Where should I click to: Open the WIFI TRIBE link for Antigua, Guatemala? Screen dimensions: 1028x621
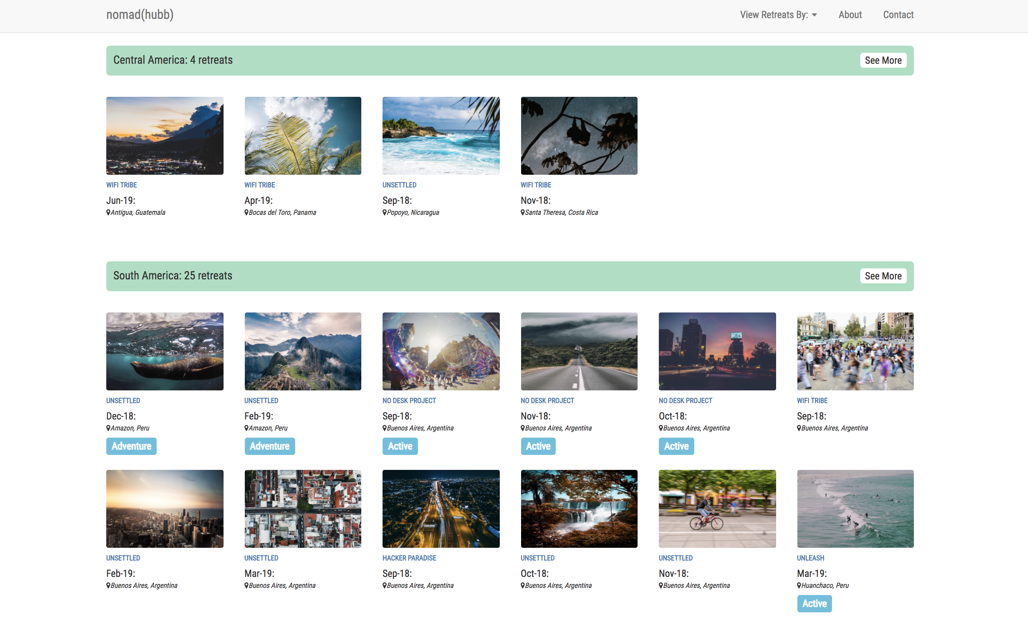tap(121, 185)
